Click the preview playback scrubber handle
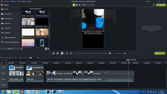The width and height of the screenshot is (167, 94). tap(110, 53)
